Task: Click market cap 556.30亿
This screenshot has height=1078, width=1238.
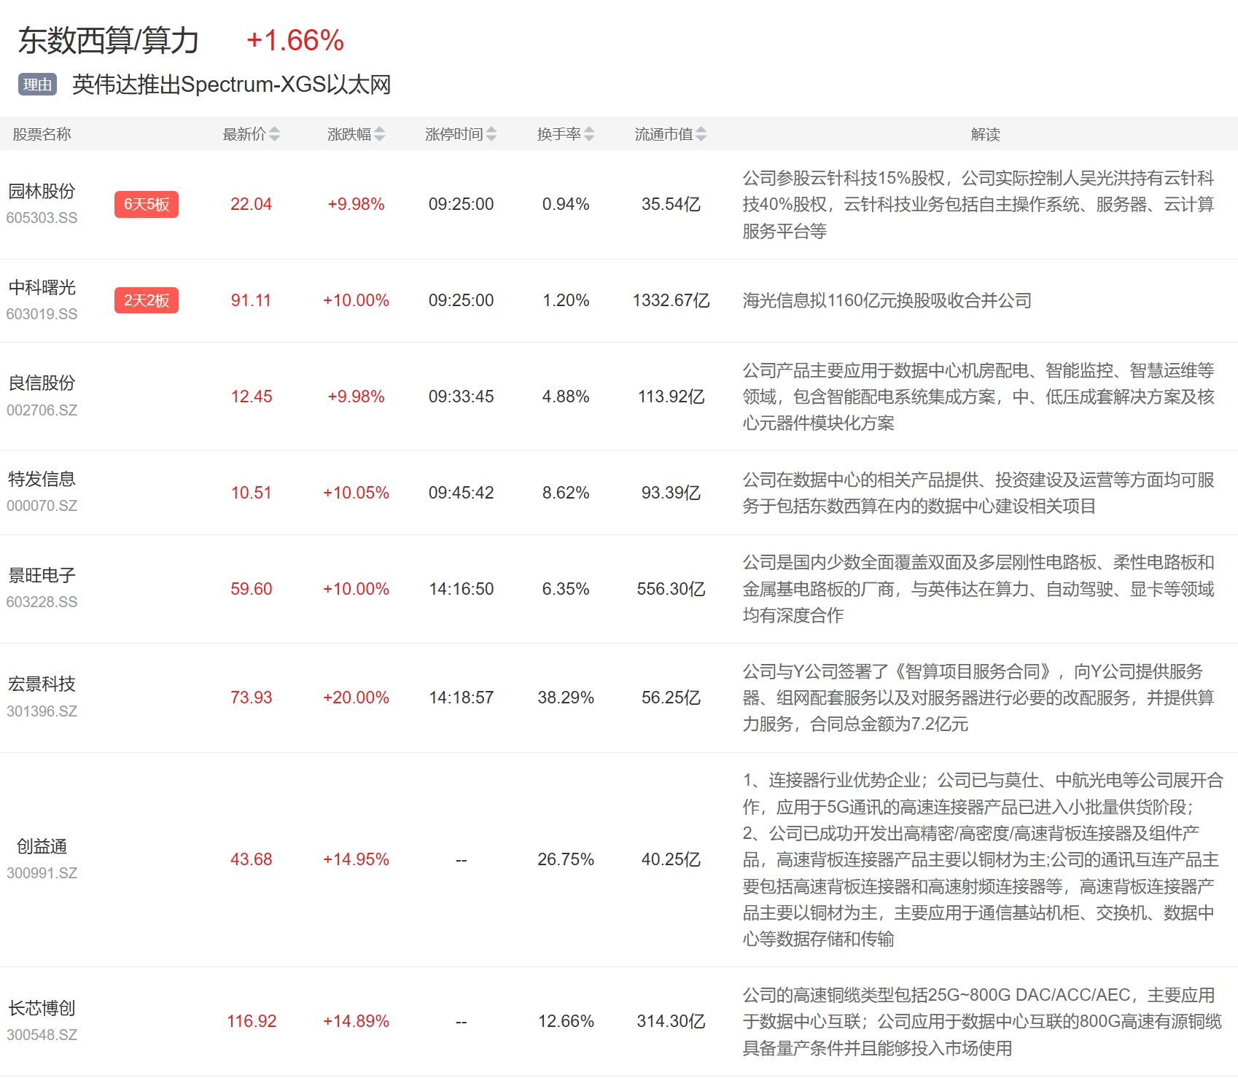Action: coord(671,589)
